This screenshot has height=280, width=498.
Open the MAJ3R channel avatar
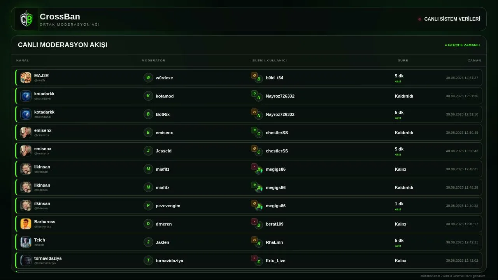point(26,77)
